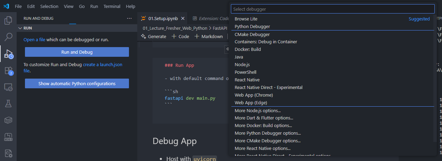Select the PowerShell debugger entry
The height and width of the screenshot is (161, 442).
[332, 72]
